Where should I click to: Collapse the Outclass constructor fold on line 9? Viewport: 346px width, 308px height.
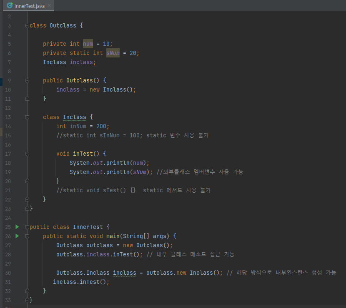pyautogui.click(x=27, y=81)
